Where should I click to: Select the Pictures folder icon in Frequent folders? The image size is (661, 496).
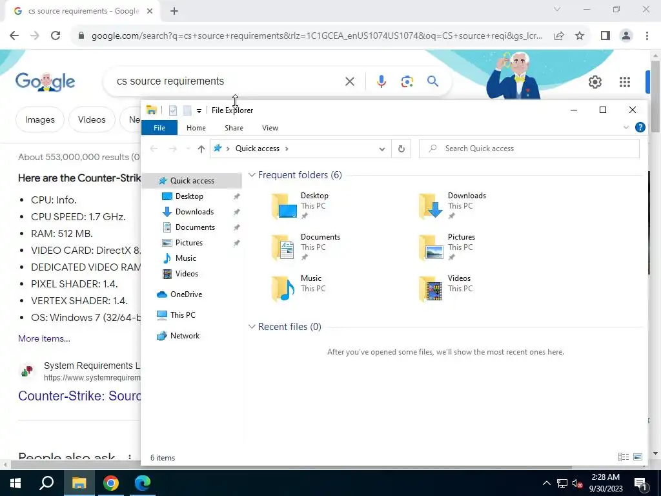point(431,247)
